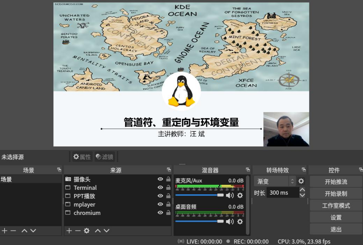Open 桌面音频 audio settings gear
Viewport: 363px width, 245px height.
click(240, 221)
